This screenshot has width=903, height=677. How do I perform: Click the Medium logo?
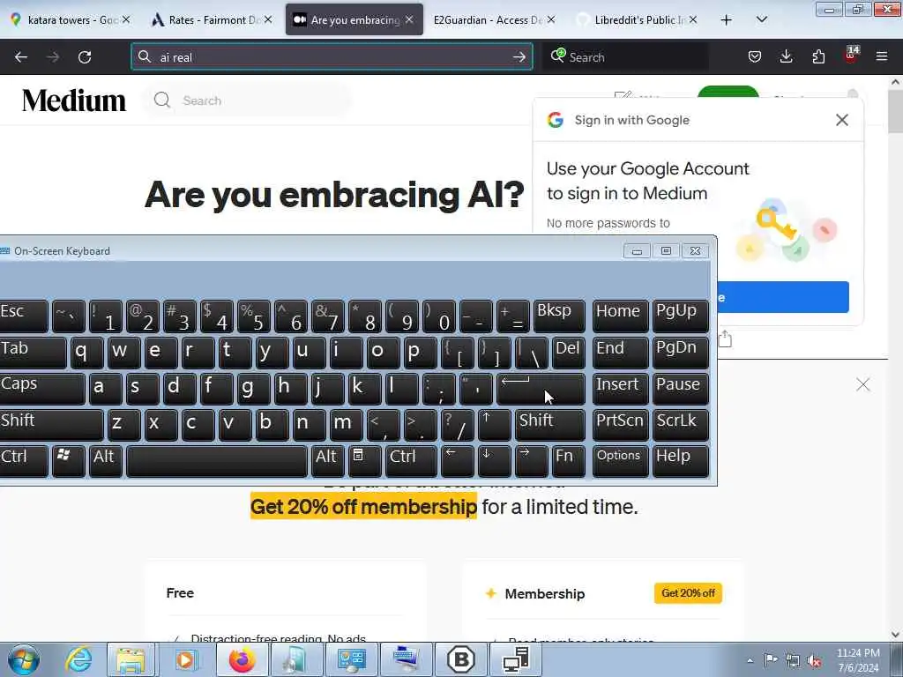click(x=74, y=100)
